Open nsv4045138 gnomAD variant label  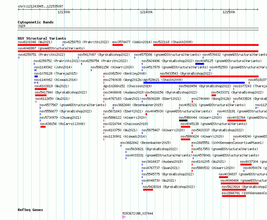click(x=214, y=124)
